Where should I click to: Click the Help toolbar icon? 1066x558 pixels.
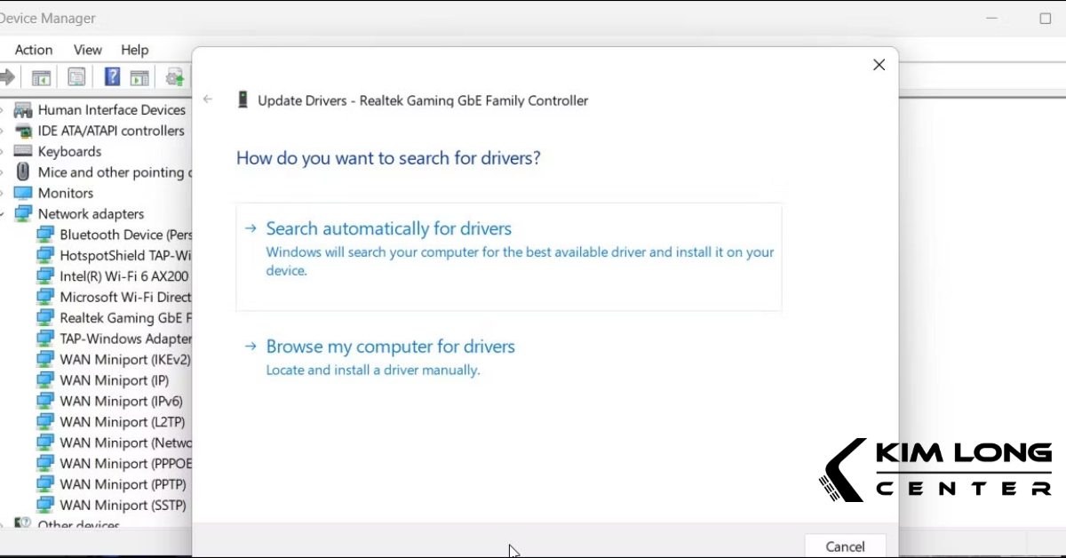coord(112,77)
